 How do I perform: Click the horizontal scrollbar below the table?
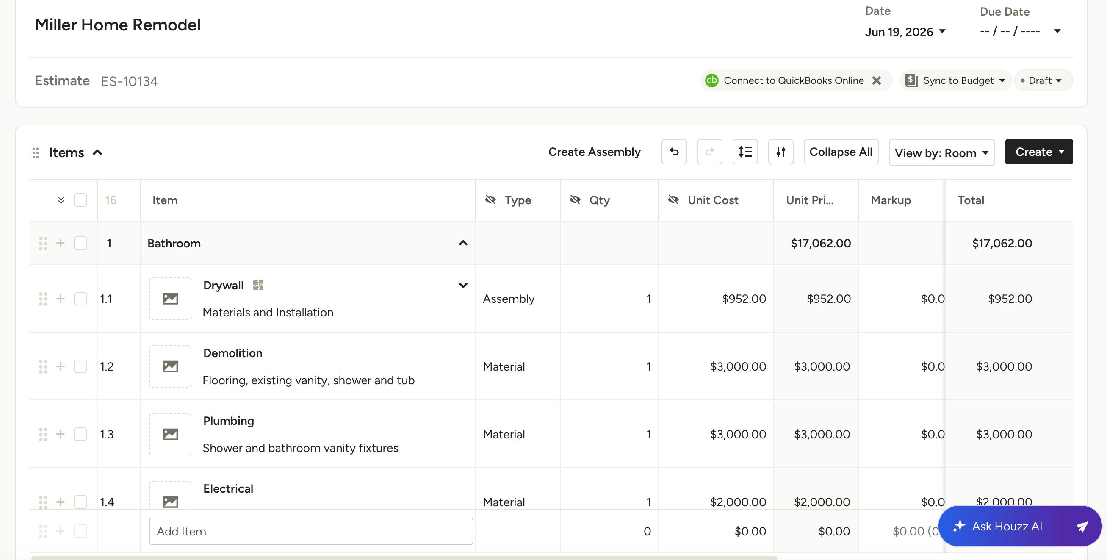[x=404, y=558]
